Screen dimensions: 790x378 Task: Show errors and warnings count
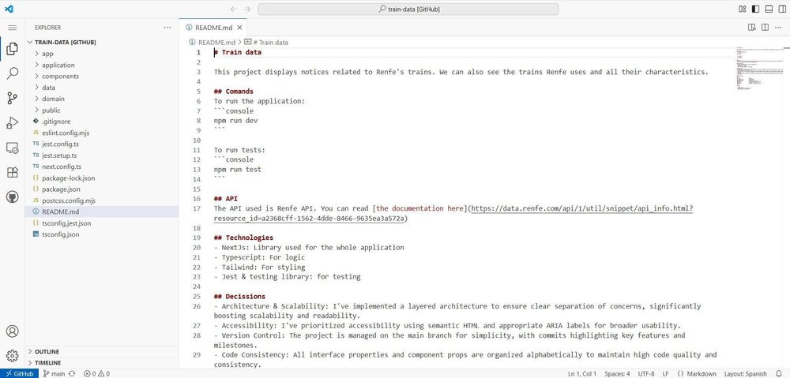pos(96,374)
